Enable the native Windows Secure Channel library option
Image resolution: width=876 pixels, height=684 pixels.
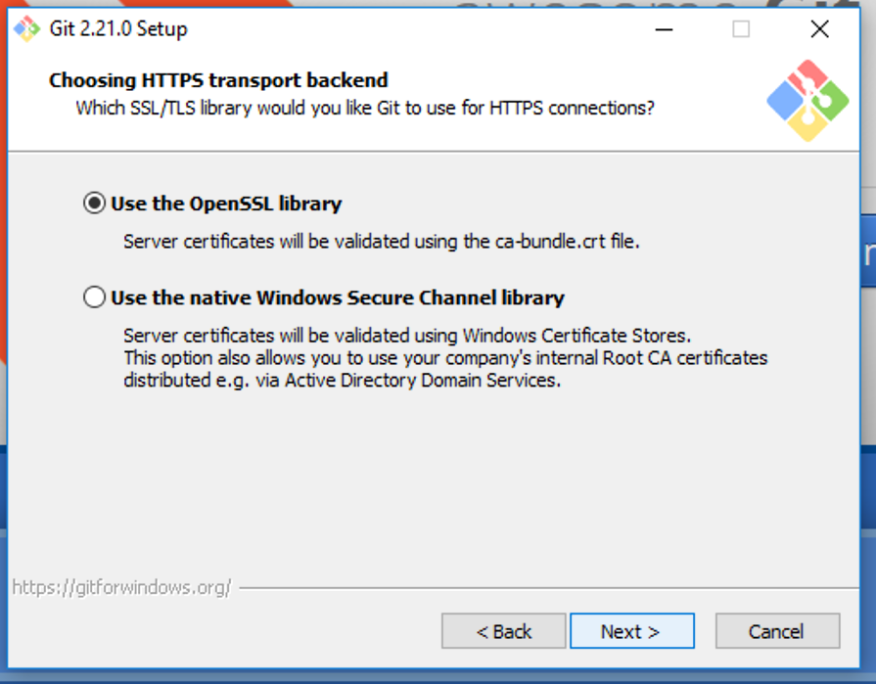[93, 296]
